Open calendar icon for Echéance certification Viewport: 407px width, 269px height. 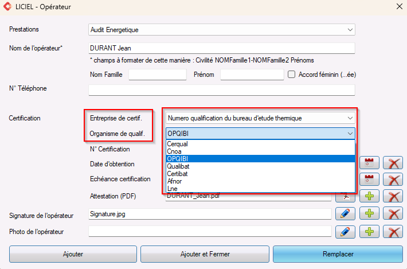tap(369, 180)
